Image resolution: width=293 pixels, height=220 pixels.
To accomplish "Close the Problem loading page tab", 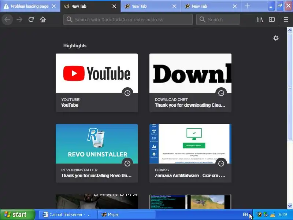I will tap(54, 6).
